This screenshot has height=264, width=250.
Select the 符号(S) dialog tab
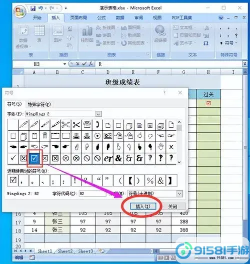tap(14, 104)
